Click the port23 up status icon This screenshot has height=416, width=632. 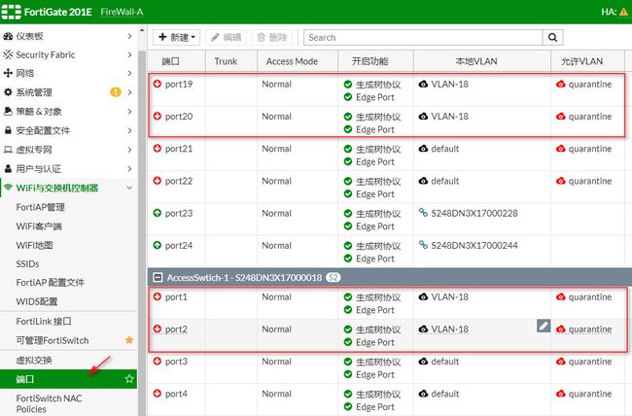click(158, 213)
